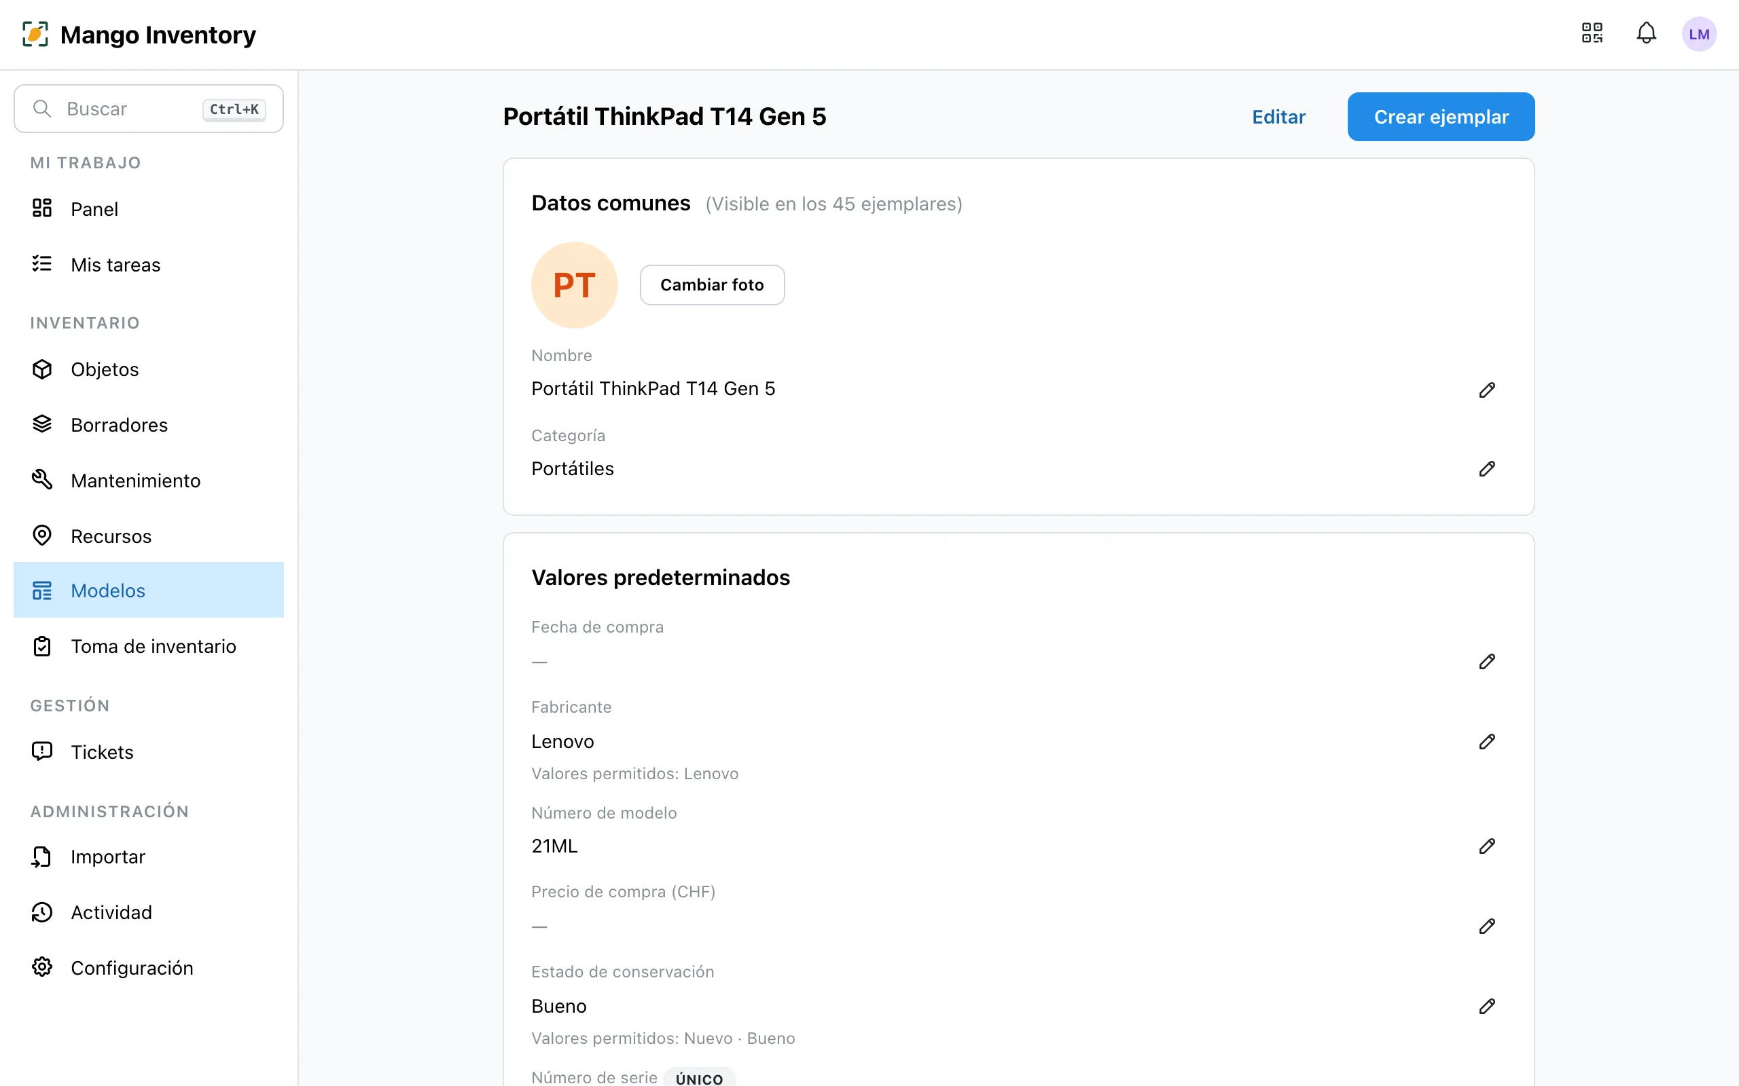The width and height of the screenshot is (1739, 1086).
Task: Go to Objetos in the sidebar
Action: (149, 369)
